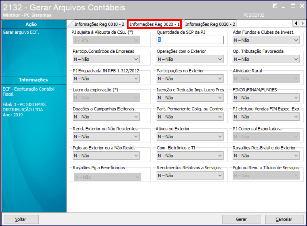307x226 pixels.
Task: Click the disabled Lucro da exploração dropdown
Action: pyautogui.click(x=106, y=98)
